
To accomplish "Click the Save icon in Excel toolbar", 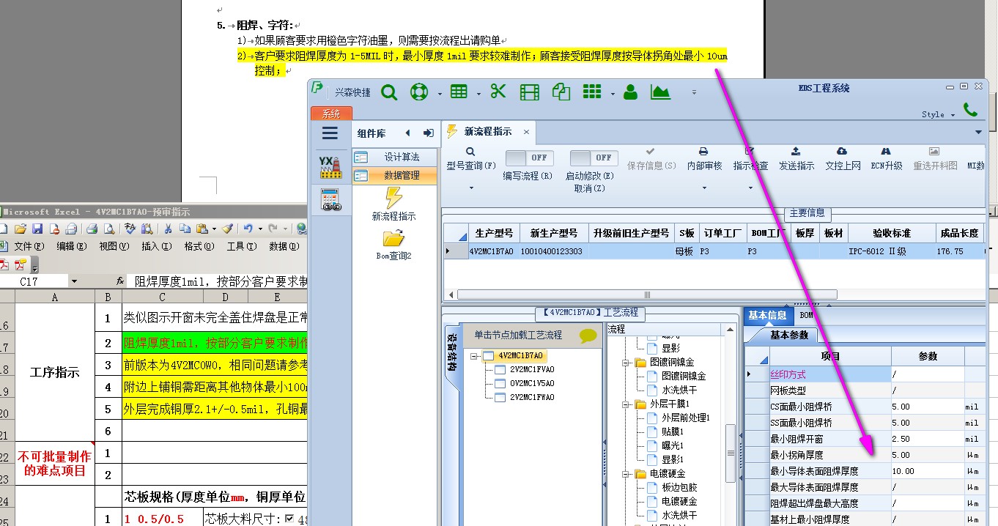I will click(x=37, y=229).
